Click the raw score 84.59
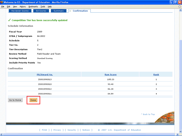This screenshot has height=136, width=182. [111, 94]
